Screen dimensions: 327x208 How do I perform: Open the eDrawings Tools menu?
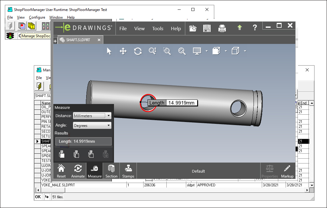[158, 29]
